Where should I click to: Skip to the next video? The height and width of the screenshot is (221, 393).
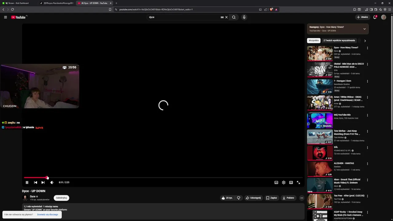(43, 182)
